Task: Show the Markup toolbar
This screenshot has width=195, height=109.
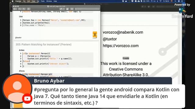Action: 72,9
